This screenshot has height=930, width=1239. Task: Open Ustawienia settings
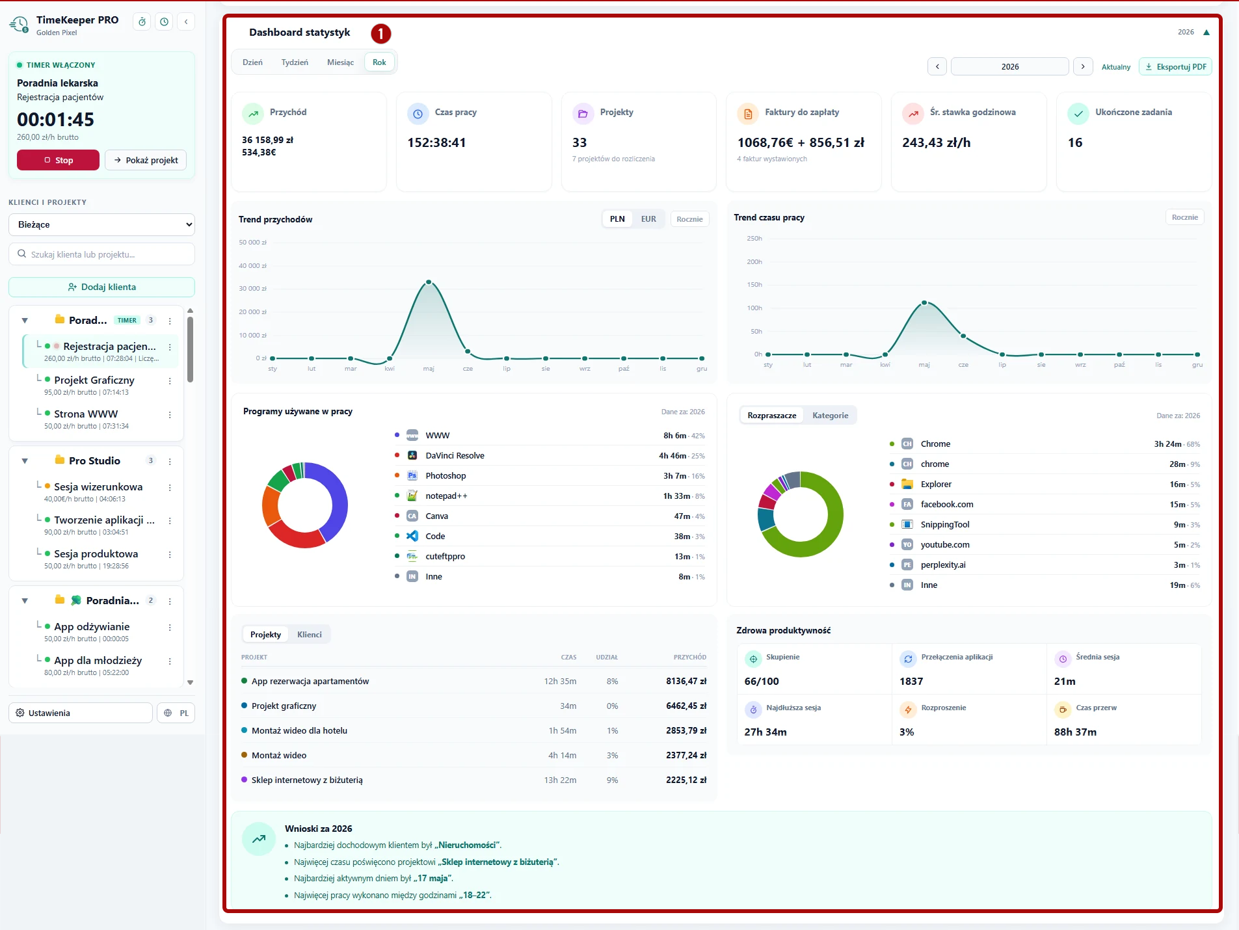tap(81, 713)
